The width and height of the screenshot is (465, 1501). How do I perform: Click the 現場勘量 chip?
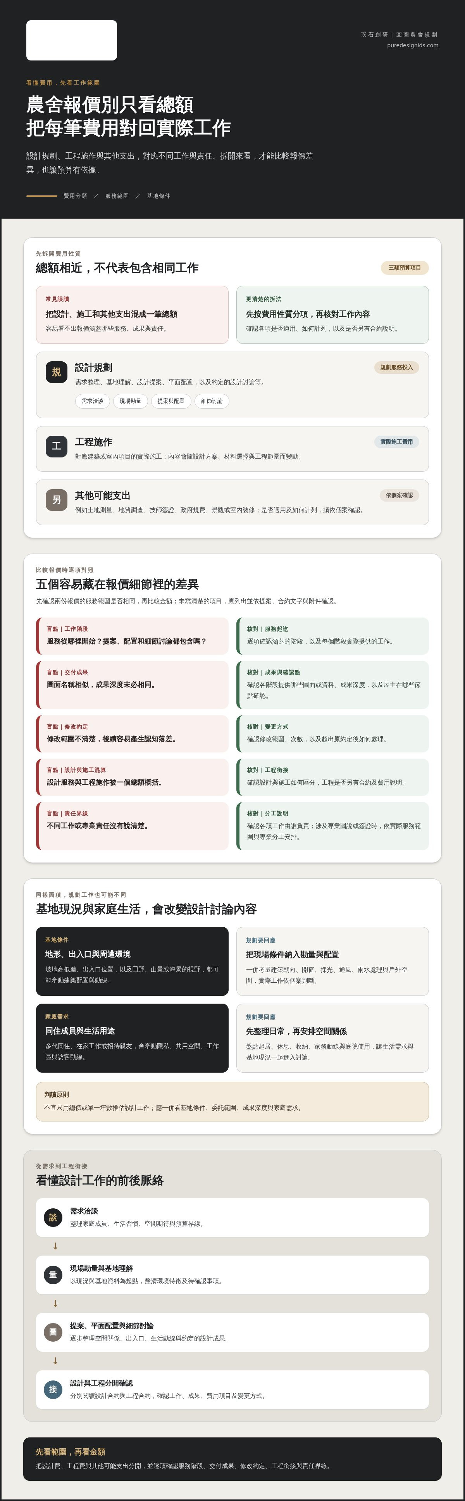click(x=131, y=401)
